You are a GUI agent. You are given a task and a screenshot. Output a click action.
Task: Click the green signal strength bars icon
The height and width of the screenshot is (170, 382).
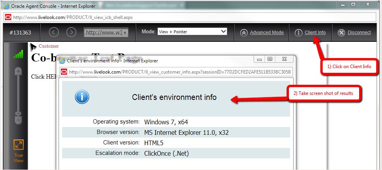click(18, 54)
